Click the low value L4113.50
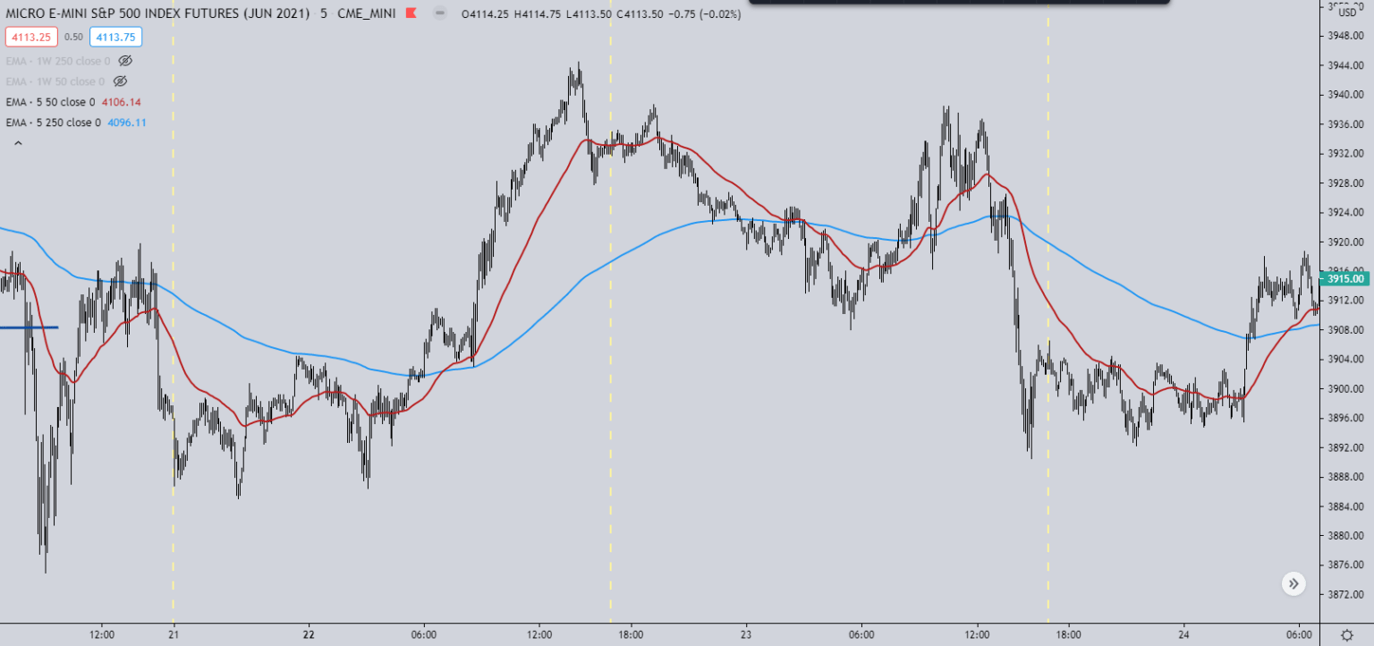The image size is (1374, 646). pos(589,14)
